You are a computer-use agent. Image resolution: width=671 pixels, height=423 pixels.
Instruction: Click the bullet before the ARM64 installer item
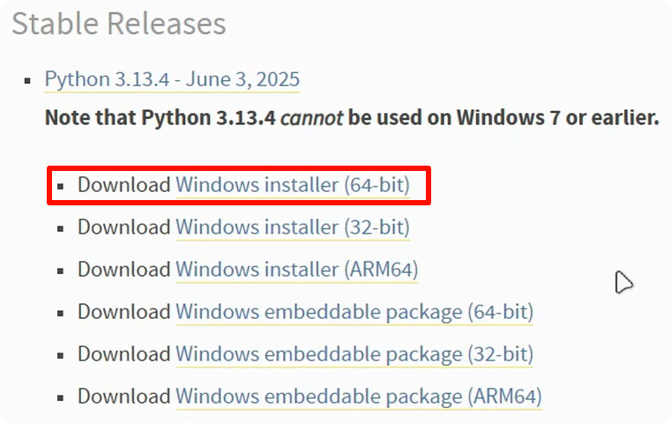(61, 271)
